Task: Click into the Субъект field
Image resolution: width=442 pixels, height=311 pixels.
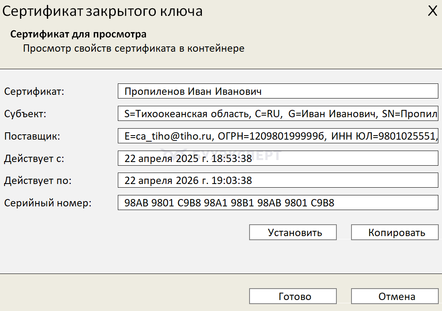Action: coord(278,114)
